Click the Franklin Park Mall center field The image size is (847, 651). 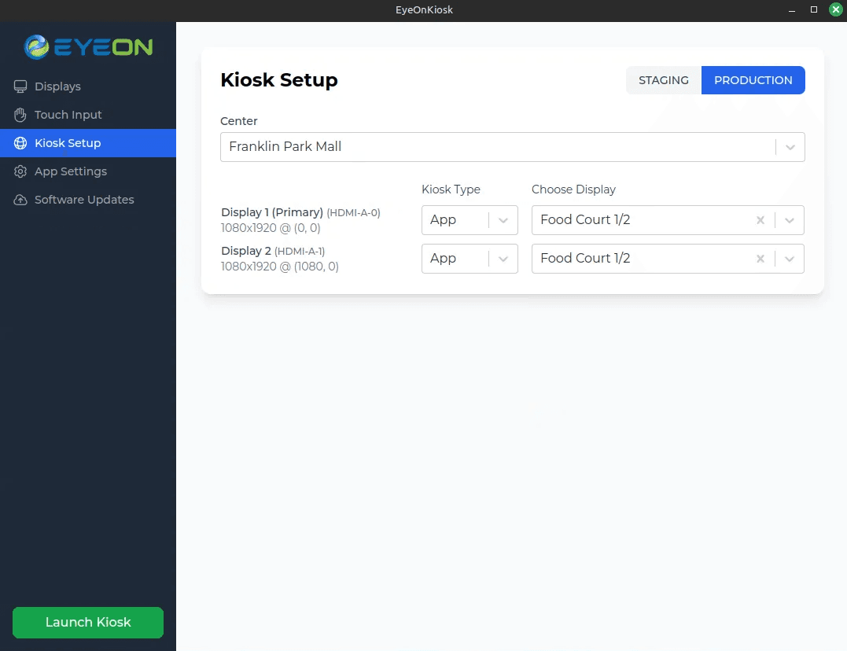(472, 146)
